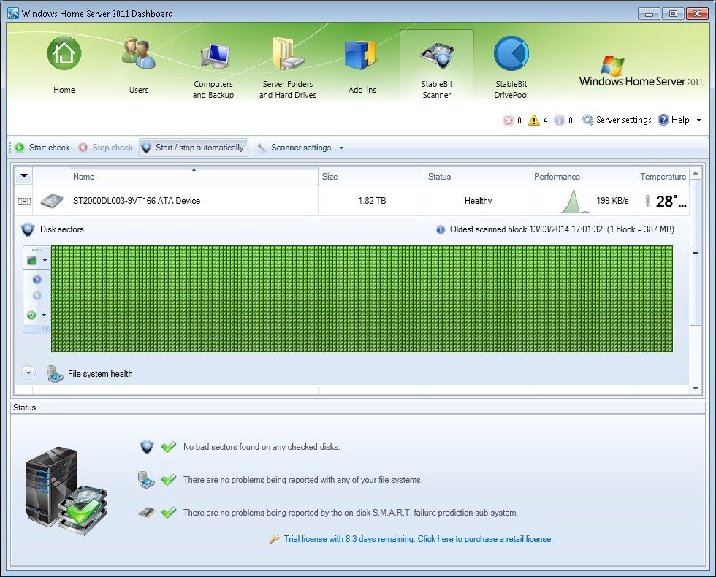Open the StableBit DrivePool tab
This screenshot has width=716, height=577.
[x=511, y=69]
